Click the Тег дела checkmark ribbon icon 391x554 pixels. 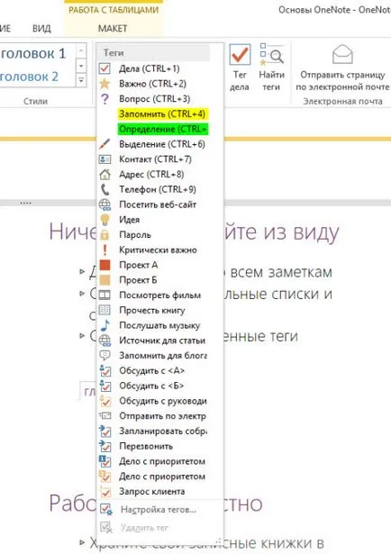click(240, 54)
